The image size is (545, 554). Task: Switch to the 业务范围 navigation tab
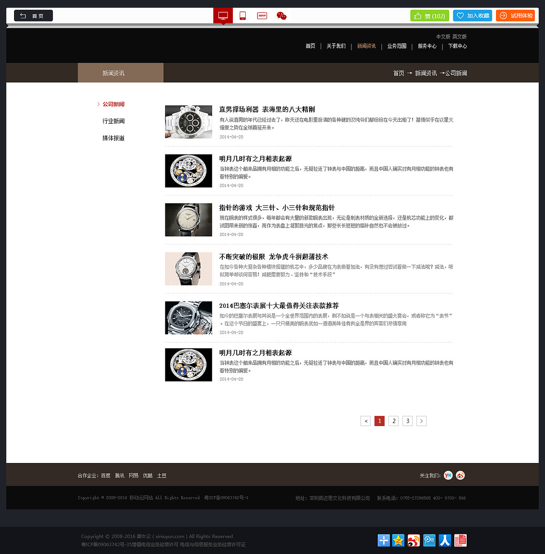(396, 46)
